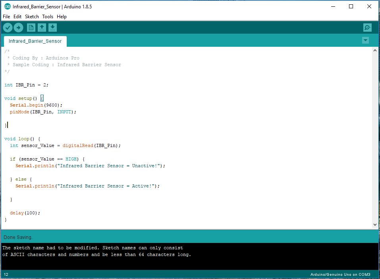Save the sketch with the Save toolbar icon

tap(53, 27)
